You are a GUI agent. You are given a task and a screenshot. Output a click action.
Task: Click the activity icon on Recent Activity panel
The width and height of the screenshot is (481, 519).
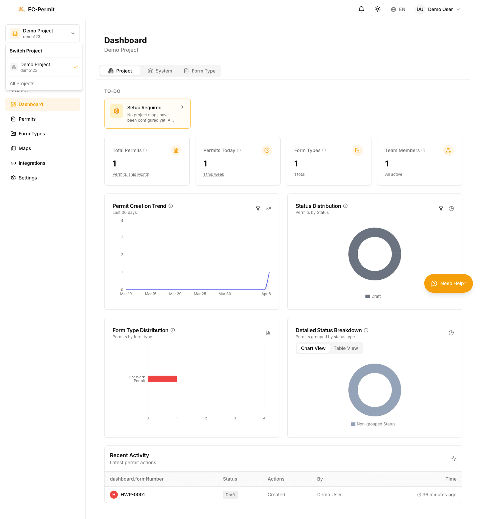[454, 459]
